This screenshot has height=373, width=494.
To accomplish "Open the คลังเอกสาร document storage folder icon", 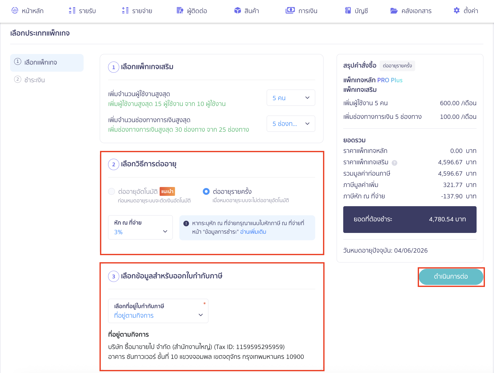I will click(394, 11).
